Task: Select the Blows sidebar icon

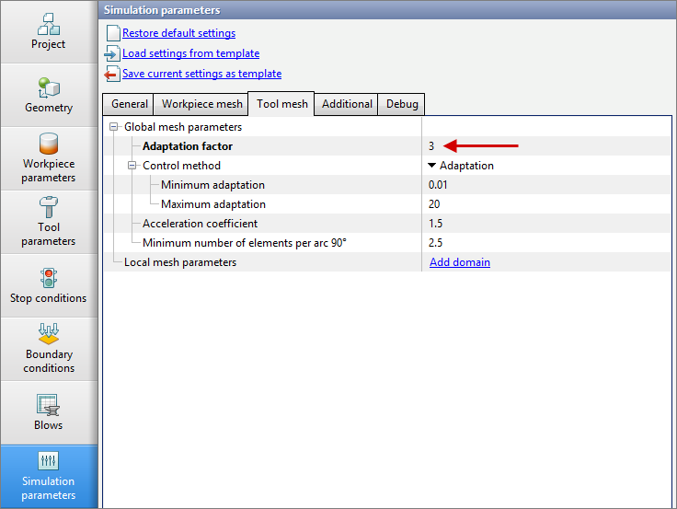Action: click(49, 404)
